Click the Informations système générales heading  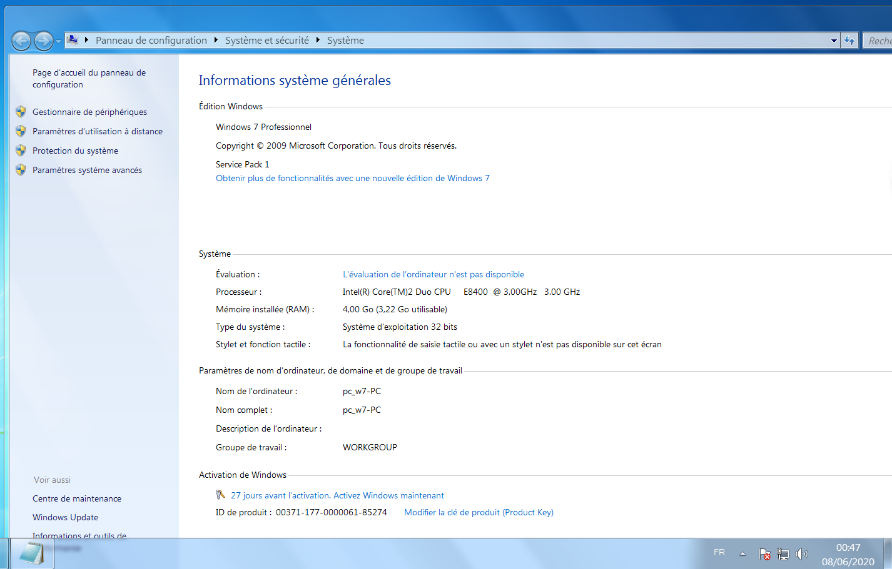pyautogui.click(x=295, y=80)
